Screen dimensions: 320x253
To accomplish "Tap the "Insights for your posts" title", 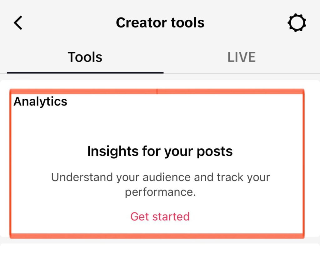I will coord(160,151).
